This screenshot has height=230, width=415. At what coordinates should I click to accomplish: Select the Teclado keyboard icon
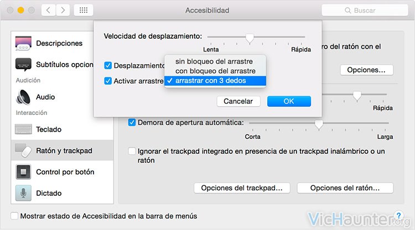coord(23,129)
